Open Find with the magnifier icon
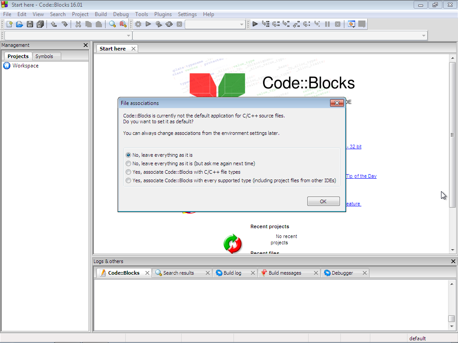Screen dimensions: 458x343 coord(112,24)
